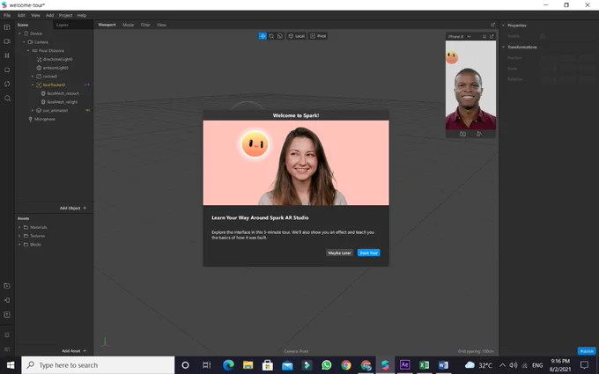This screenshot has height=374, width=599.
Task: Expand the sun_animated node
Action: 33,110
